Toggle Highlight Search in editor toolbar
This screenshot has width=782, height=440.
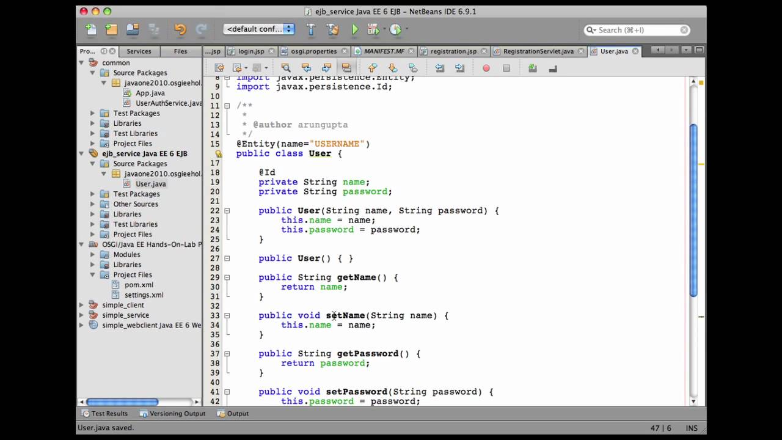346,68
